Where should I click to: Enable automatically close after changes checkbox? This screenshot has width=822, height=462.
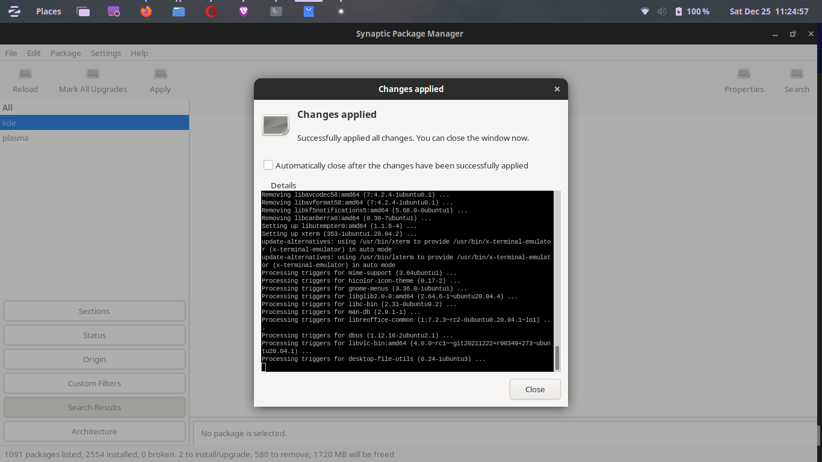click(x=268, y=165)
